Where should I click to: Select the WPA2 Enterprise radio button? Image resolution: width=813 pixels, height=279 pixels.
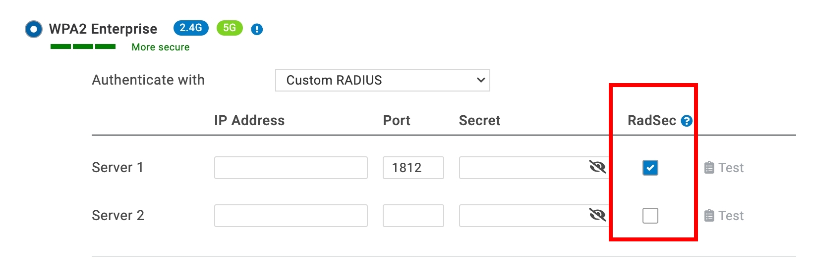33,29
